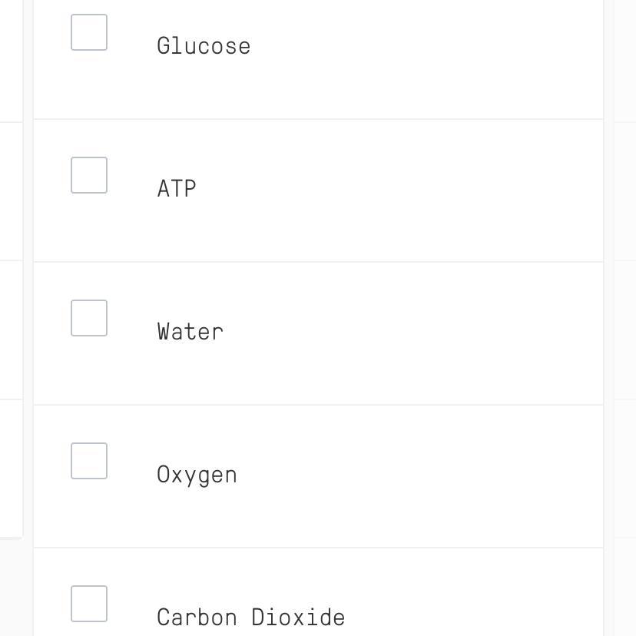Click the Oxygen option label
The height and width of the screenshot is (636, 636).
pyautogui.click(x=197, y=475)
